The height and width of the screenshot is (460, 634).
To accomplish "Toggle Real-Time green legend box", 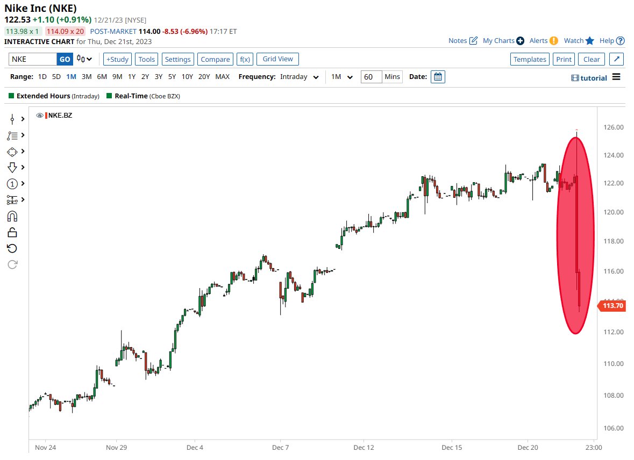I will click(109, 96).
